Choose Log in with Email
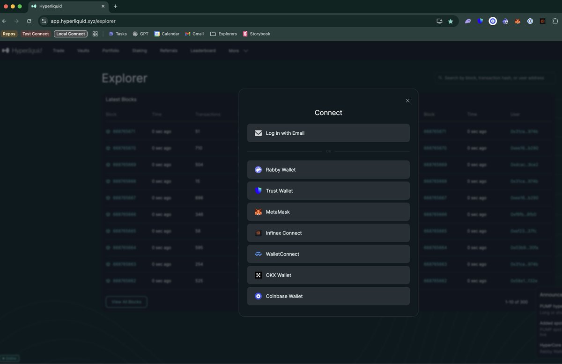Image resolution: width=562 pixels, height=364 pixels. coord(328,133)
